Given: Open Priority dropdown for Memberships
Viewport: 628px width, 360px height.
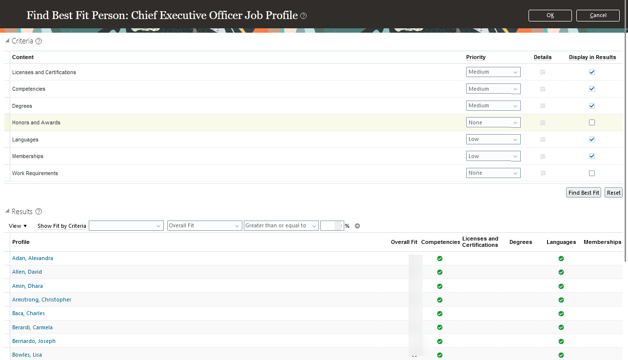Looking at the screenshot, I should (x=493, y=156).
